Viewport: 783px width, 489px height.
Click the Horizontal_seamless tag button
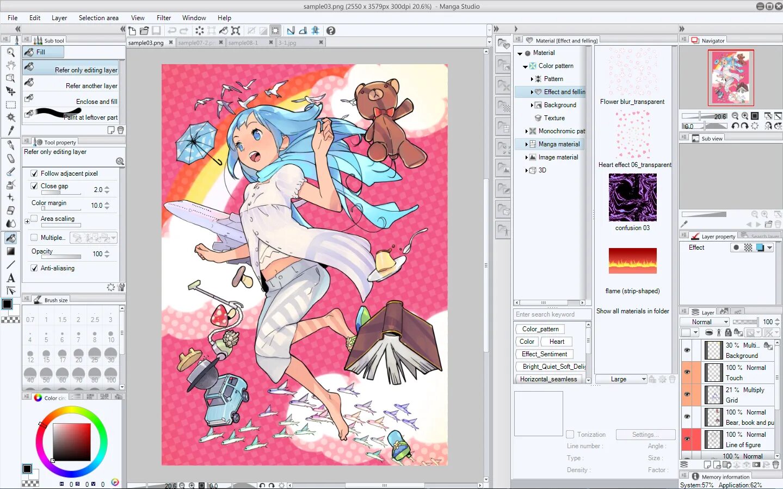tap(548, 379)
